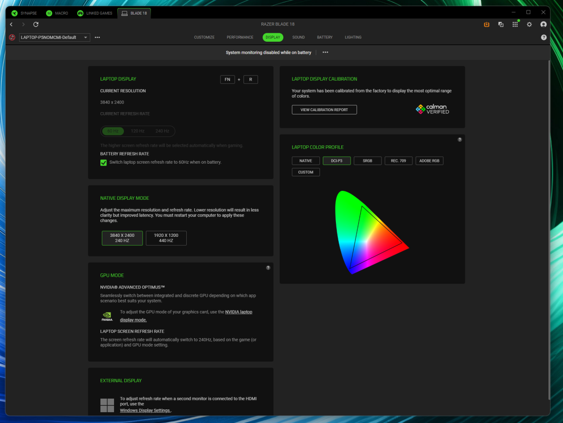Open Synapse settings gear
The height and width of the screenshot is (423, 563).
tap(529, 24)
